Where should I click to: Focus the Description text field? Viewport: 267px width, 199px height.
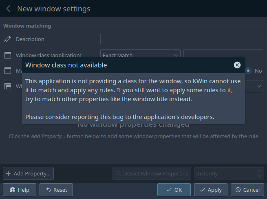tap(181, 39)
